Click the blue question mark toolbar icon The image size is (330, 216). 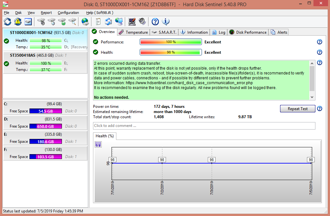coord(155,22)
